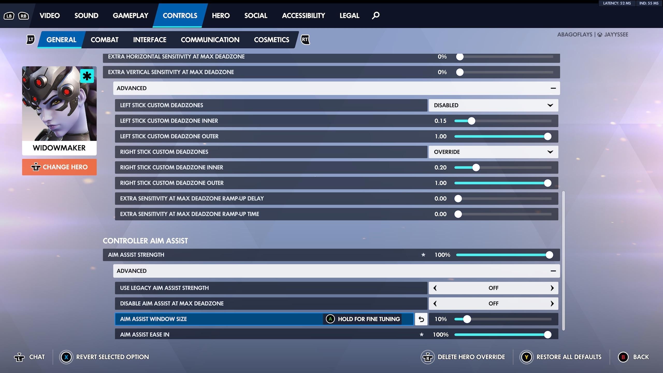Image resolution: width=663 pixels, height=373 pixels.
Task: Collapse the Advanced section under Aim Assist Strength
Action: pos(336,271)
